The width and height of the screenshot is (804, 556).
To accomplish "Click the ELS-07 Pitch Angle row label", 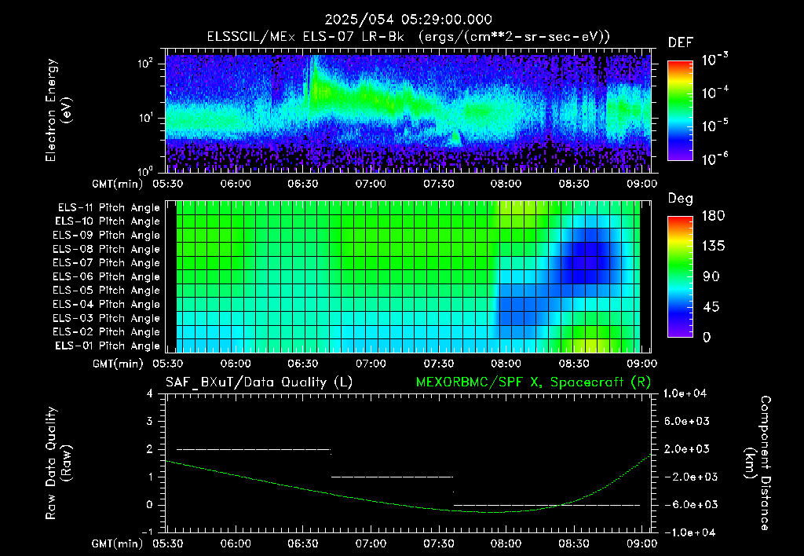I will point(107,262).
